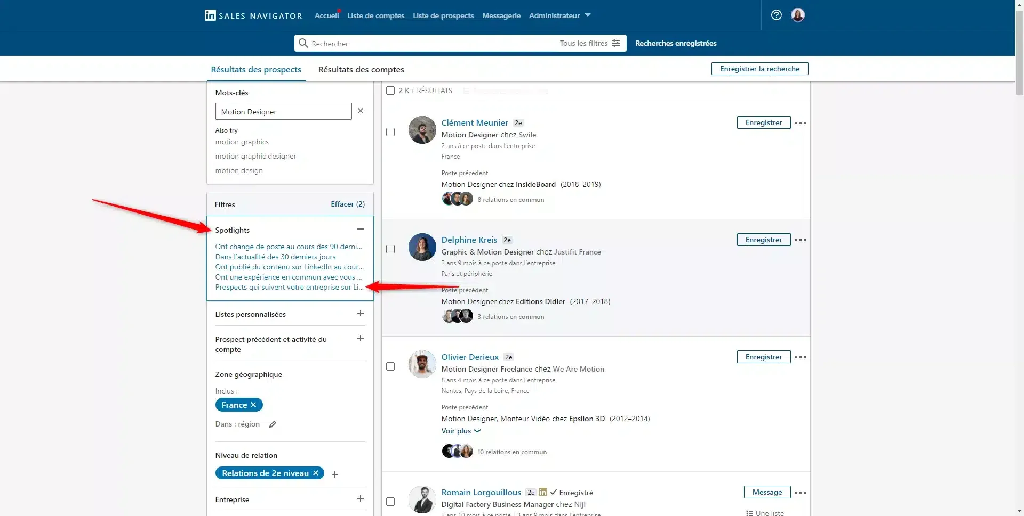Viewport: 1024px width, 516px height.
Task: Click the Mots-clés Motion Designer input field
Action: [283, 111]
